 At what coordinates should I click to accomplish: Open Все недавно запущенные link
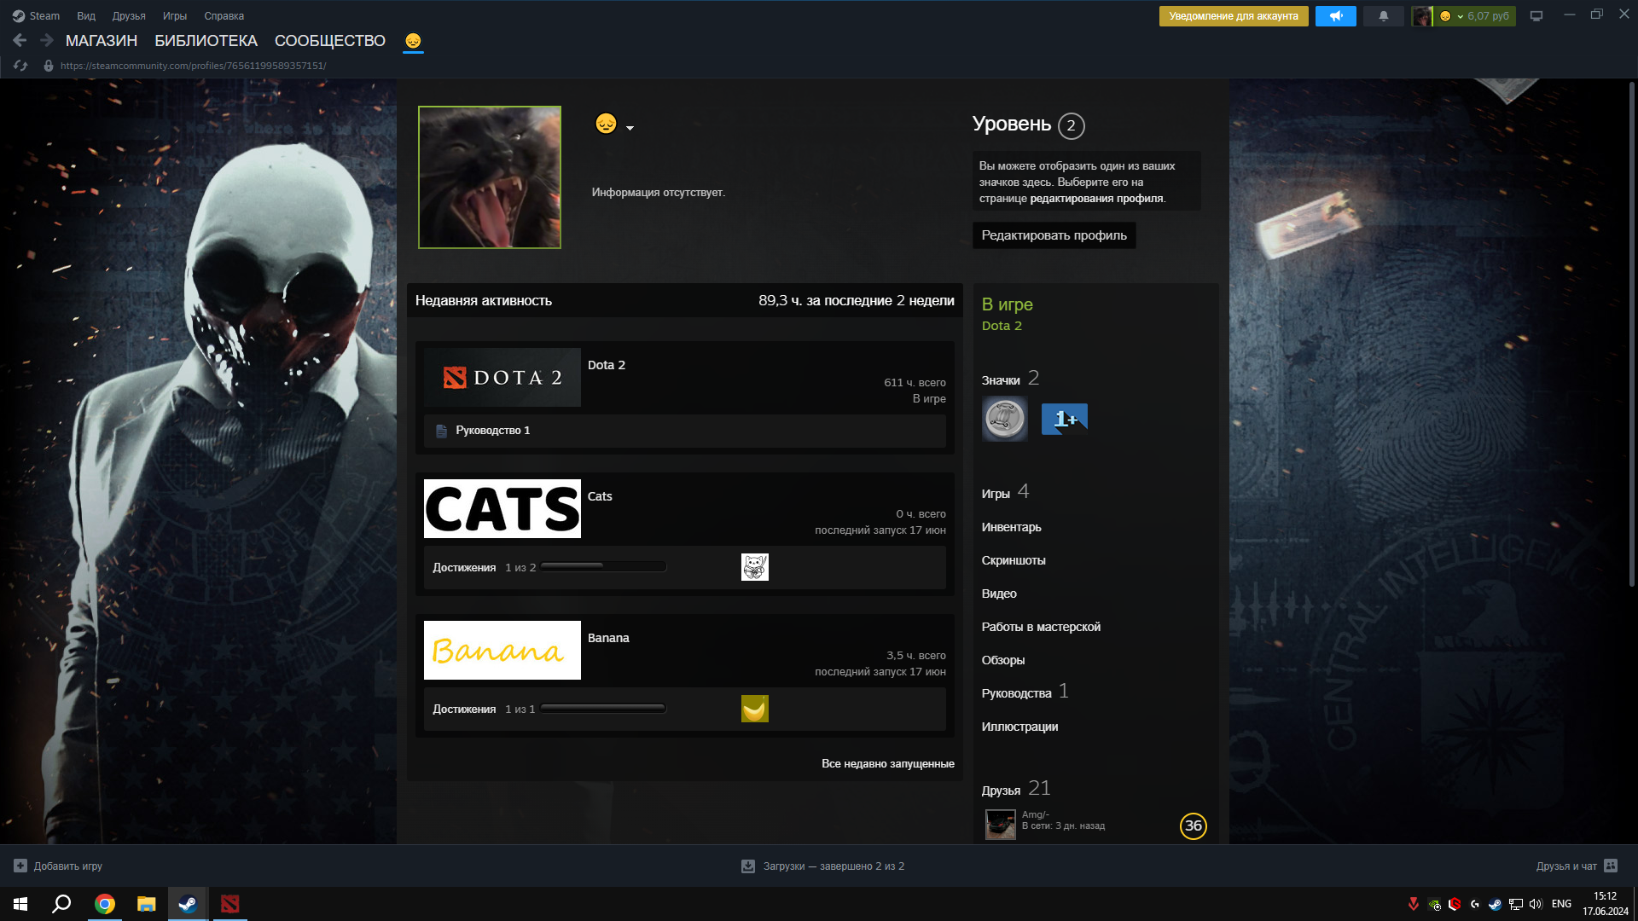click(x=888, y=764)
